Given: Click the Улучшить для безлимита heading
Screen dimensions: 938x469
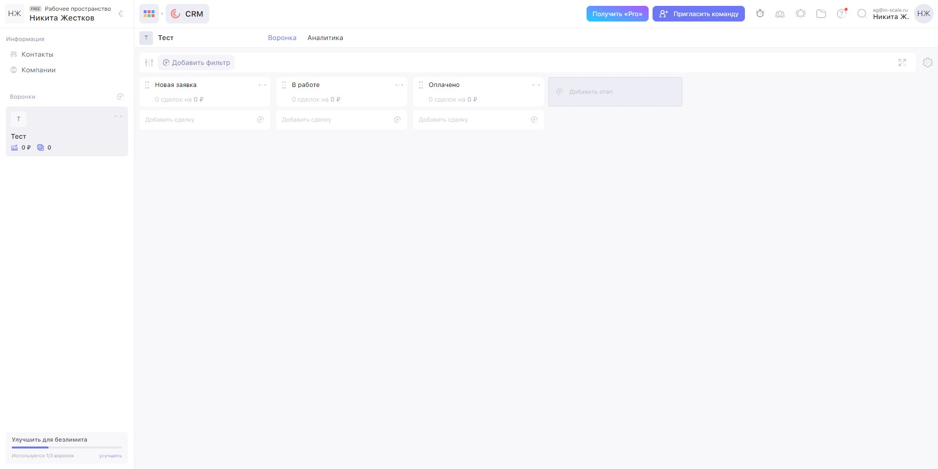Looking at the screenshot, I should tap(50, 440).
